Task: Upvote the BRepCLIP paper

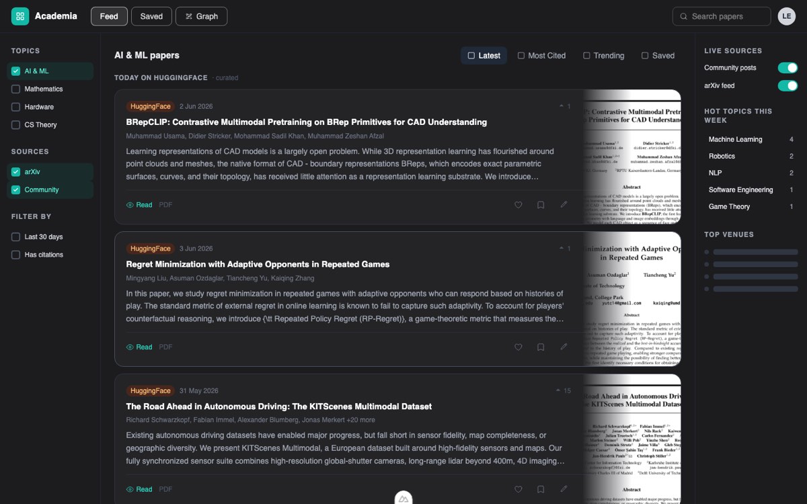Action: (x=565, y=106)
